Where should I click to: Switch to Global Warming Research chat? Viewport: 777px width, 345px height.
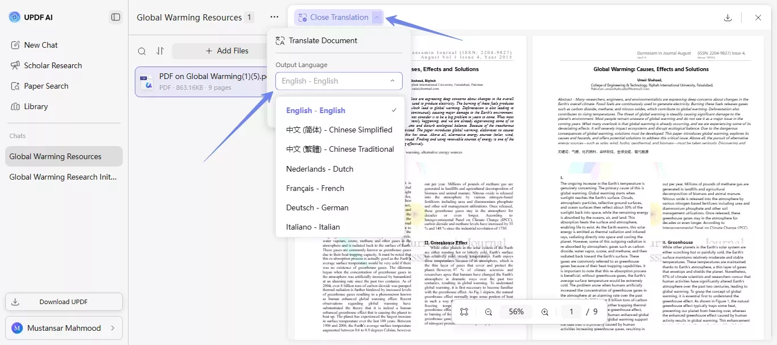click(64, 177)
